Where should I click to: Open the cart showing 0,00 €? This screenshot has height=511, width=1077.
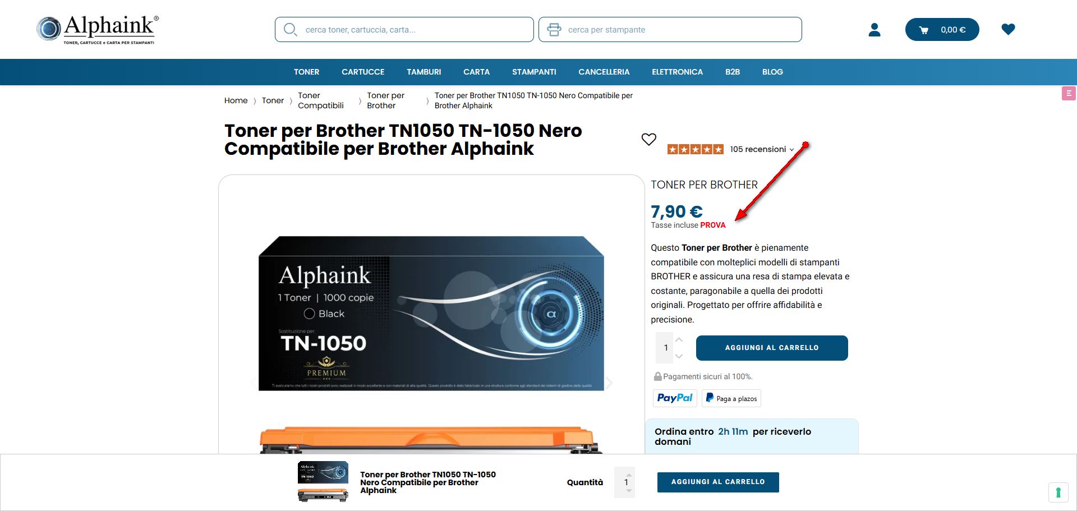[942, 30]
